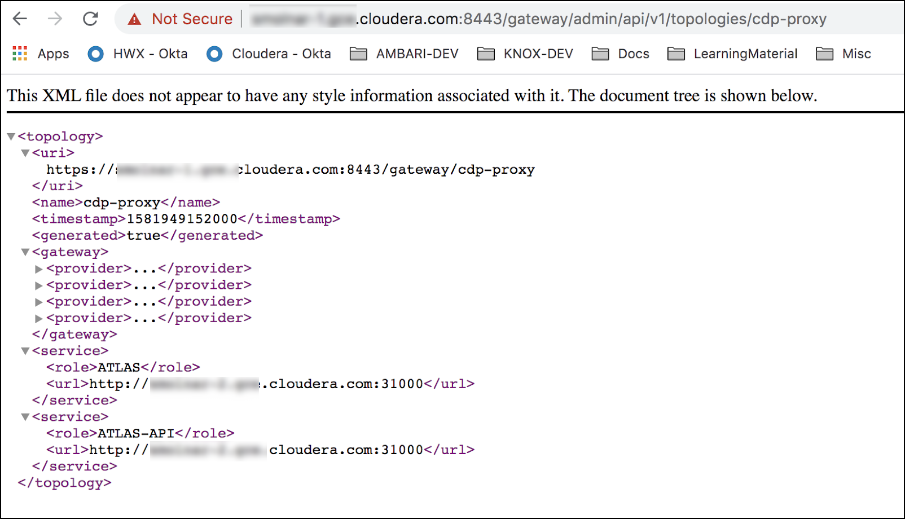The image size is (905, 519).
Task: Click the browser back arrow
Action: [x=20, y=19]
